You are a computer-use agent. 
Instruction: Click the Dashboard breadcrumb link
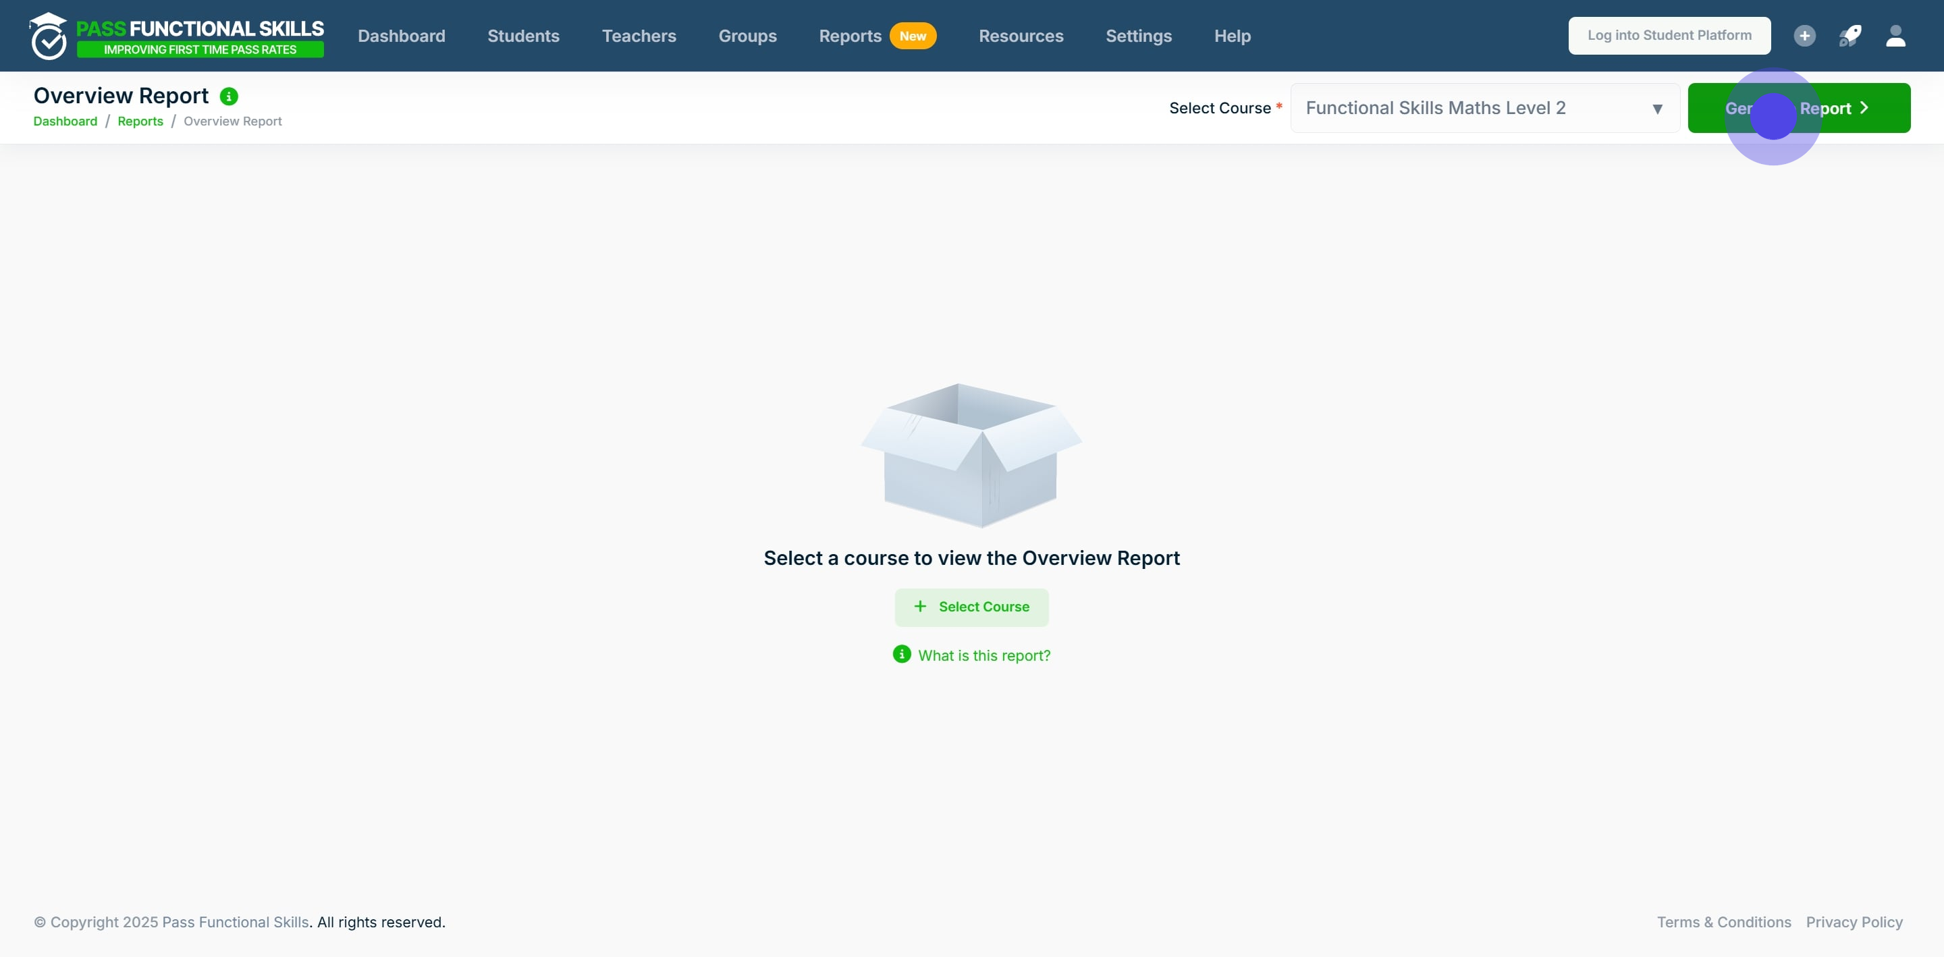coord(65,121)
